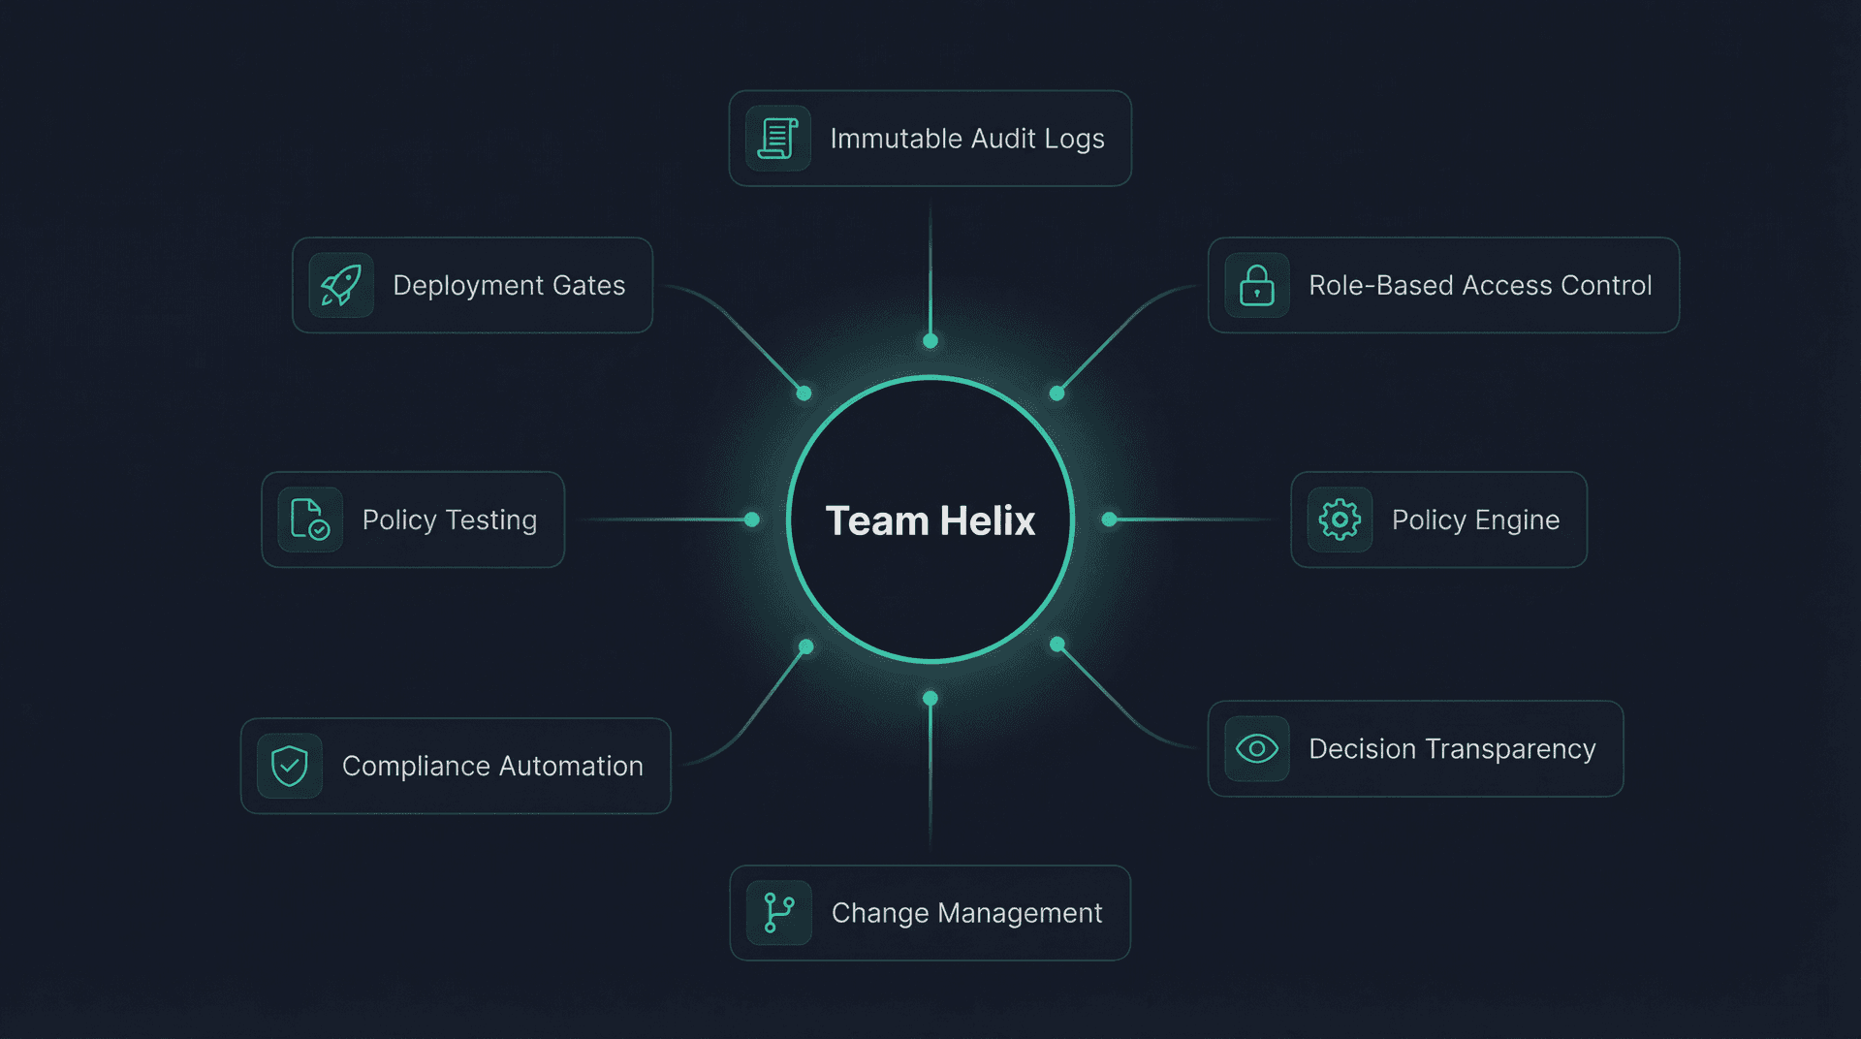This screenshot has width=1861, height=1039.
Task: Select the Role-Based Access Control card
Action: [1443, 285]
